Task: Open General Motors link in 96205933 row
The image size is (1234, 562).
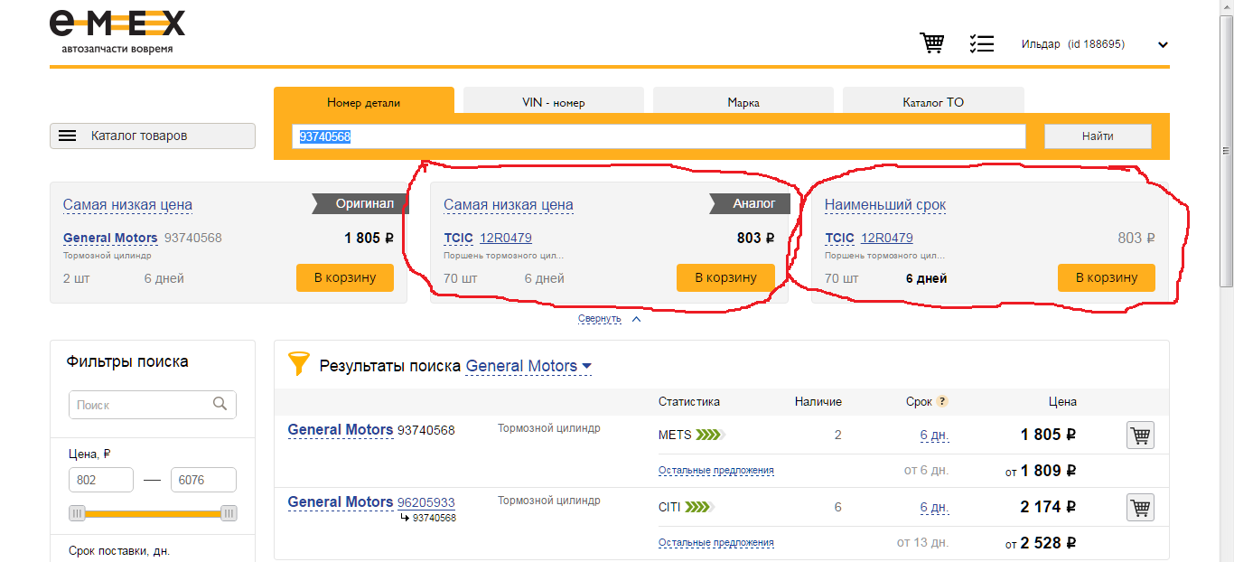Action: coord(341,502)
